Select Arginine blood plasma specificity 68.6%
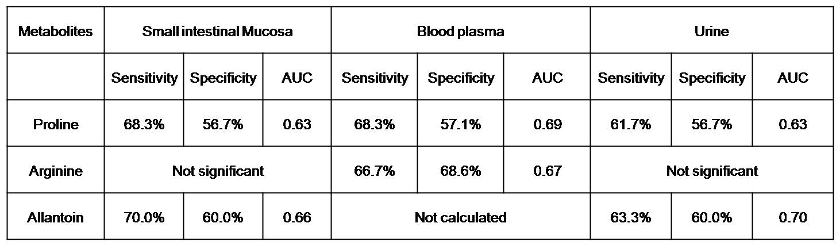This screenshot has height=246, width=840. [460, 171]
